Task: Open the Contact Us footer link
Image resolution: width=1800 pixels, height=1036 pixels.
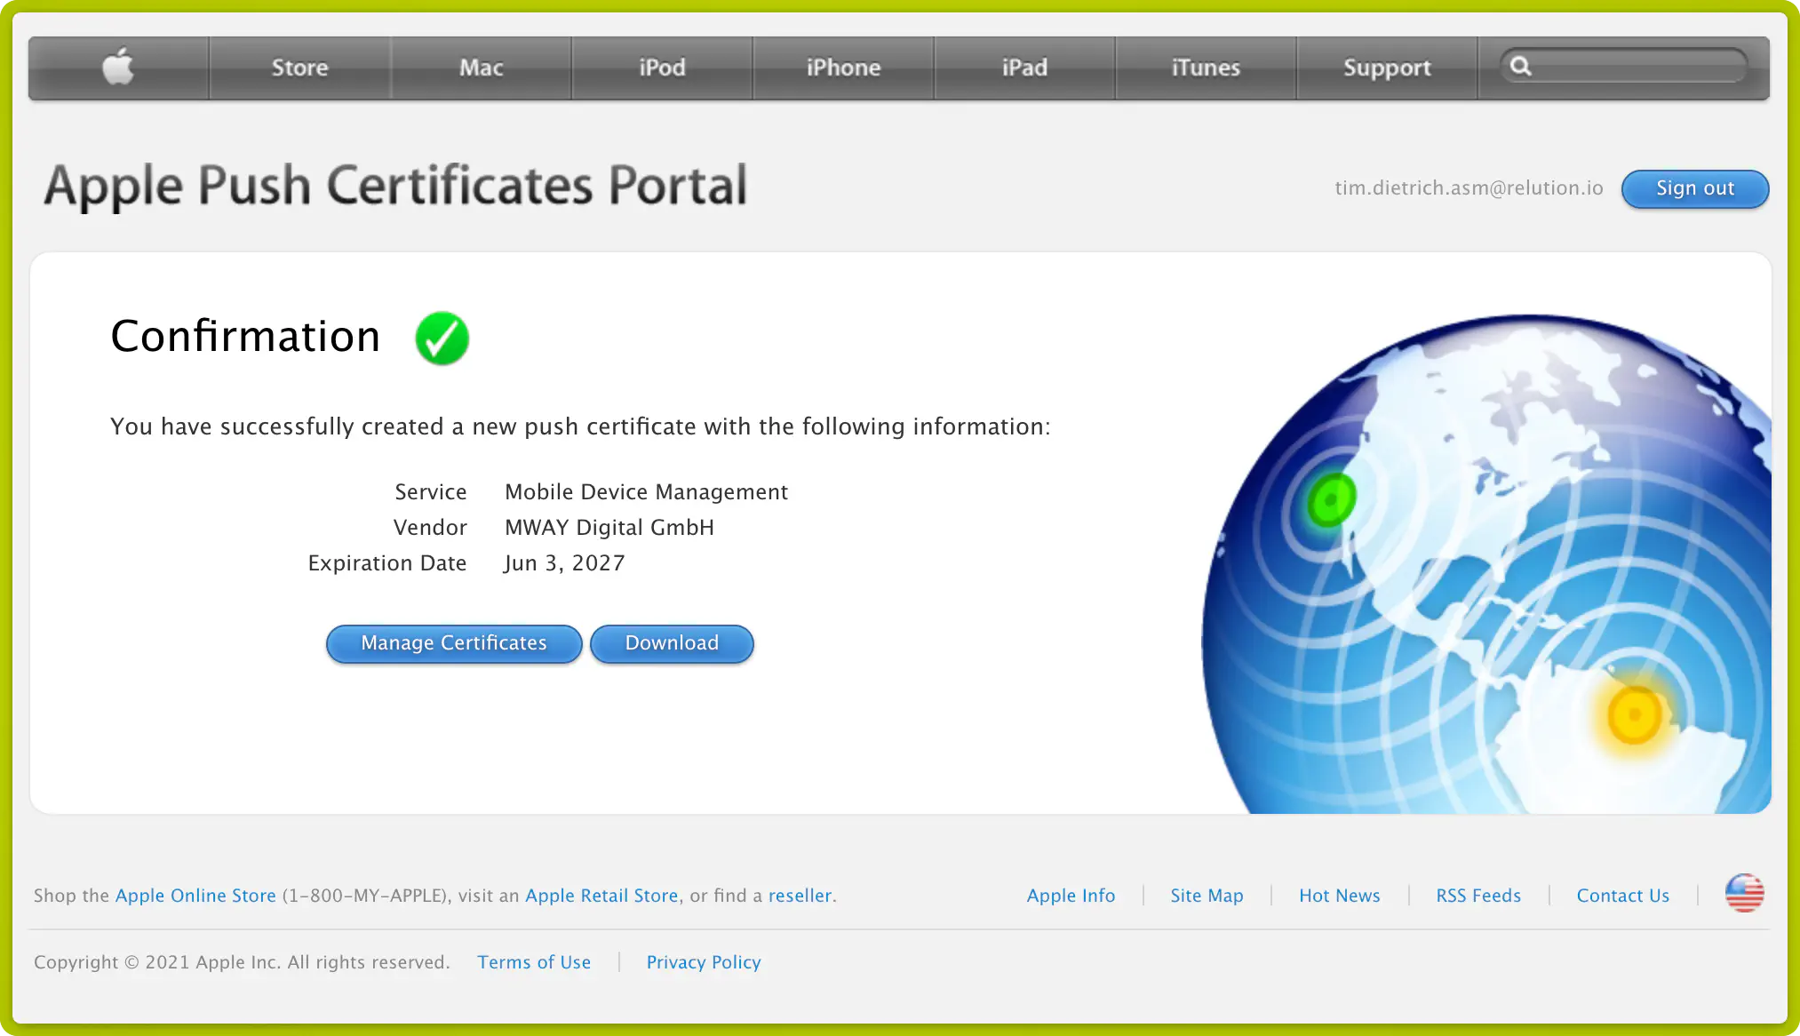Action: (1622, 896)
